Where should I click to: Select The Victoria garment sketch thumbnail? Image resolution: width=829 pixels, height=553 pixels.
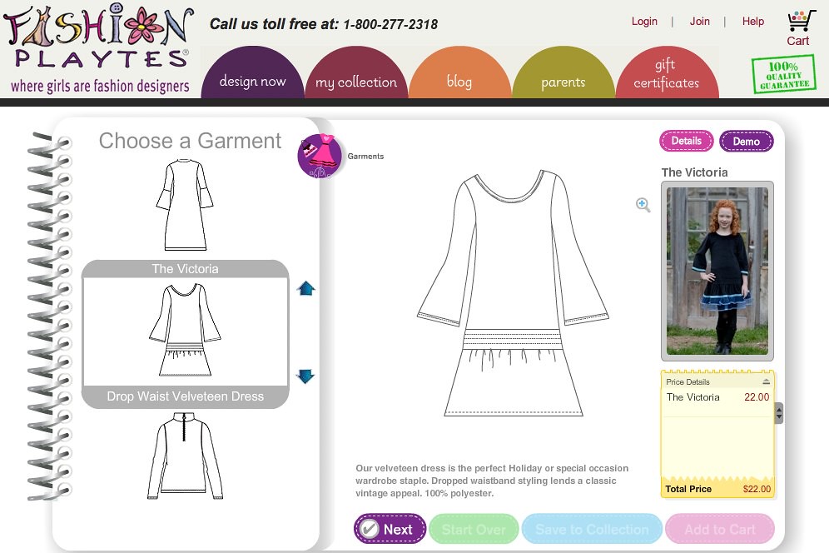pyautogui.click(x=185, y=330)
